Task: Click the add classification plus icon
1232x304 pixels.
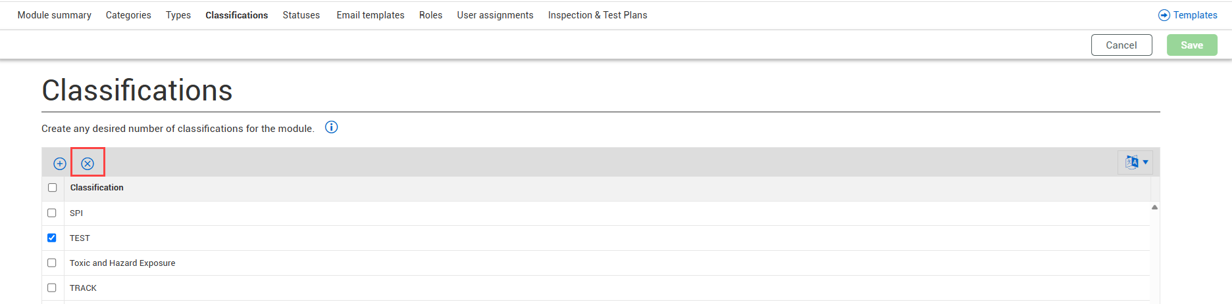Action: (60, 163)
